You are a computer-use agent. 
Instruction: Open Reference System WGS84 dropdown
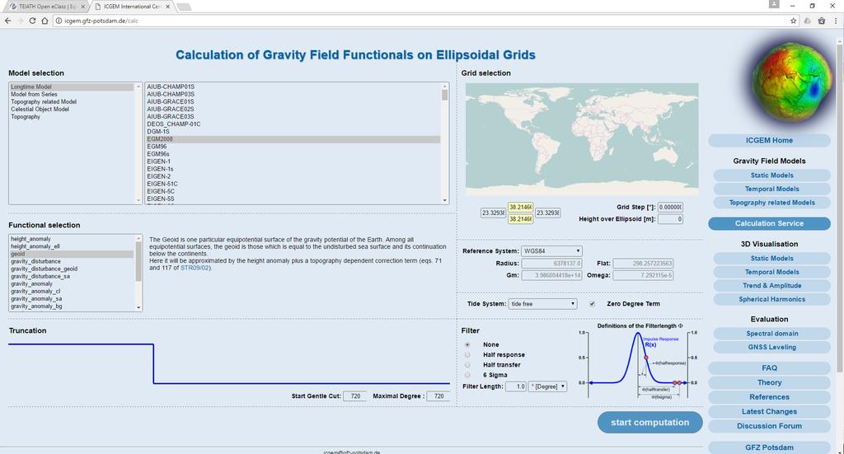point(551,250)
